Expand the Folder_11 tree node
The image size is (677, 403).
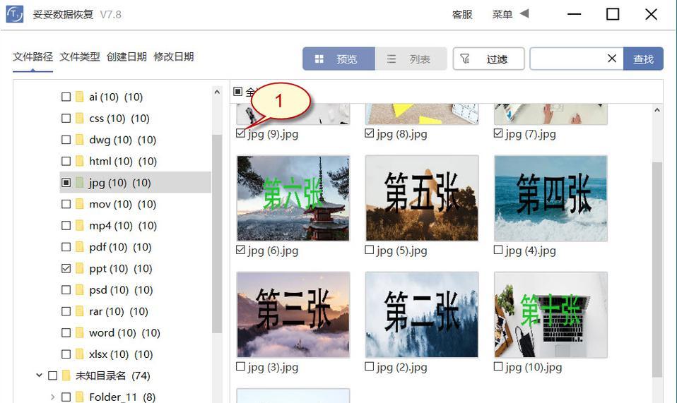point(53,397)
